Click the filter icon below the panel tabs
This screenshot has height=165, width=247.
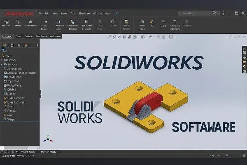4,50
